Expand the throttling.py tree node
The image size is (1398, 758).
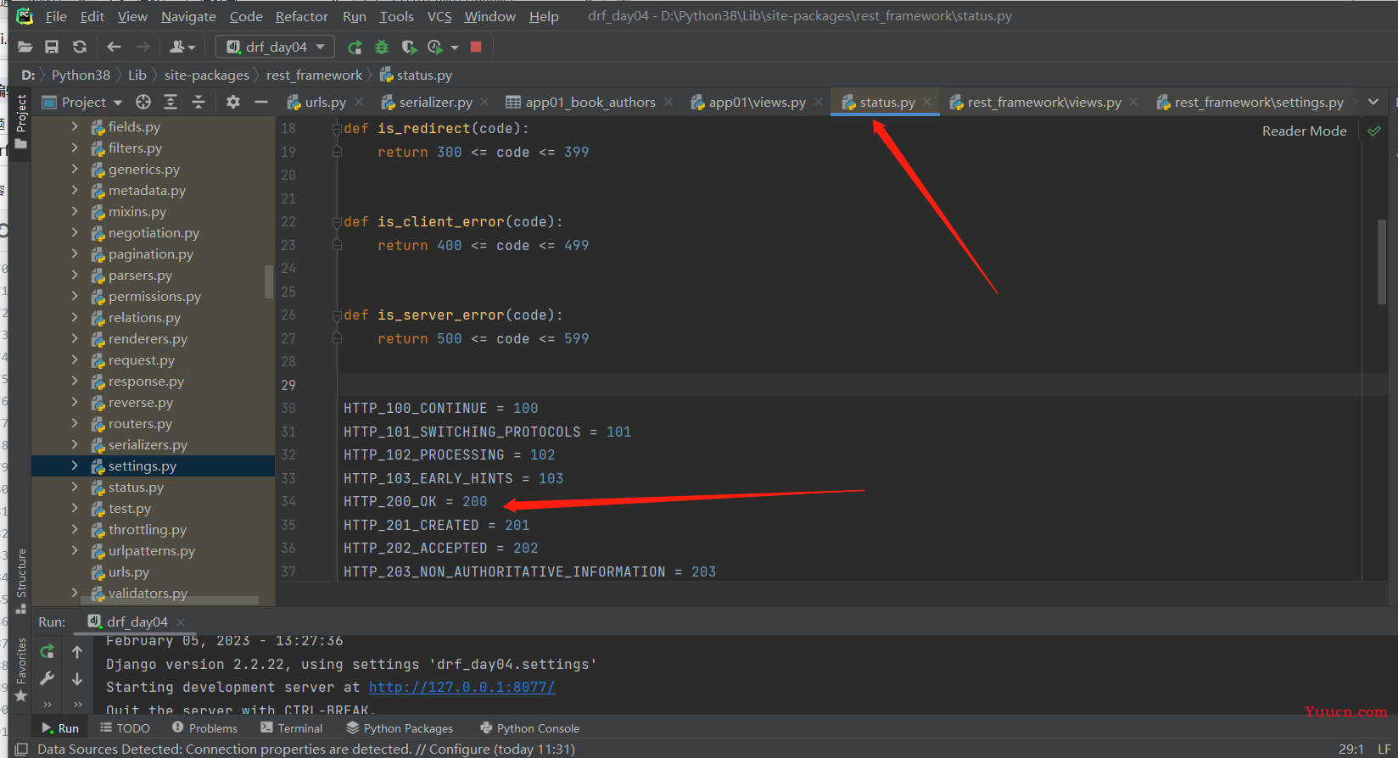click(75, 529)
